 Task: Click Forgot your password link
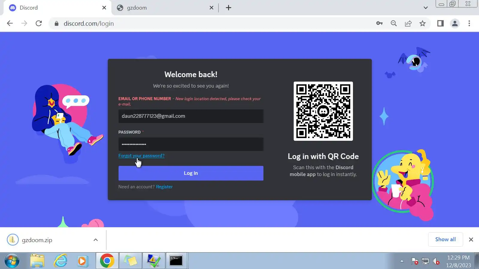coord(141,156)
